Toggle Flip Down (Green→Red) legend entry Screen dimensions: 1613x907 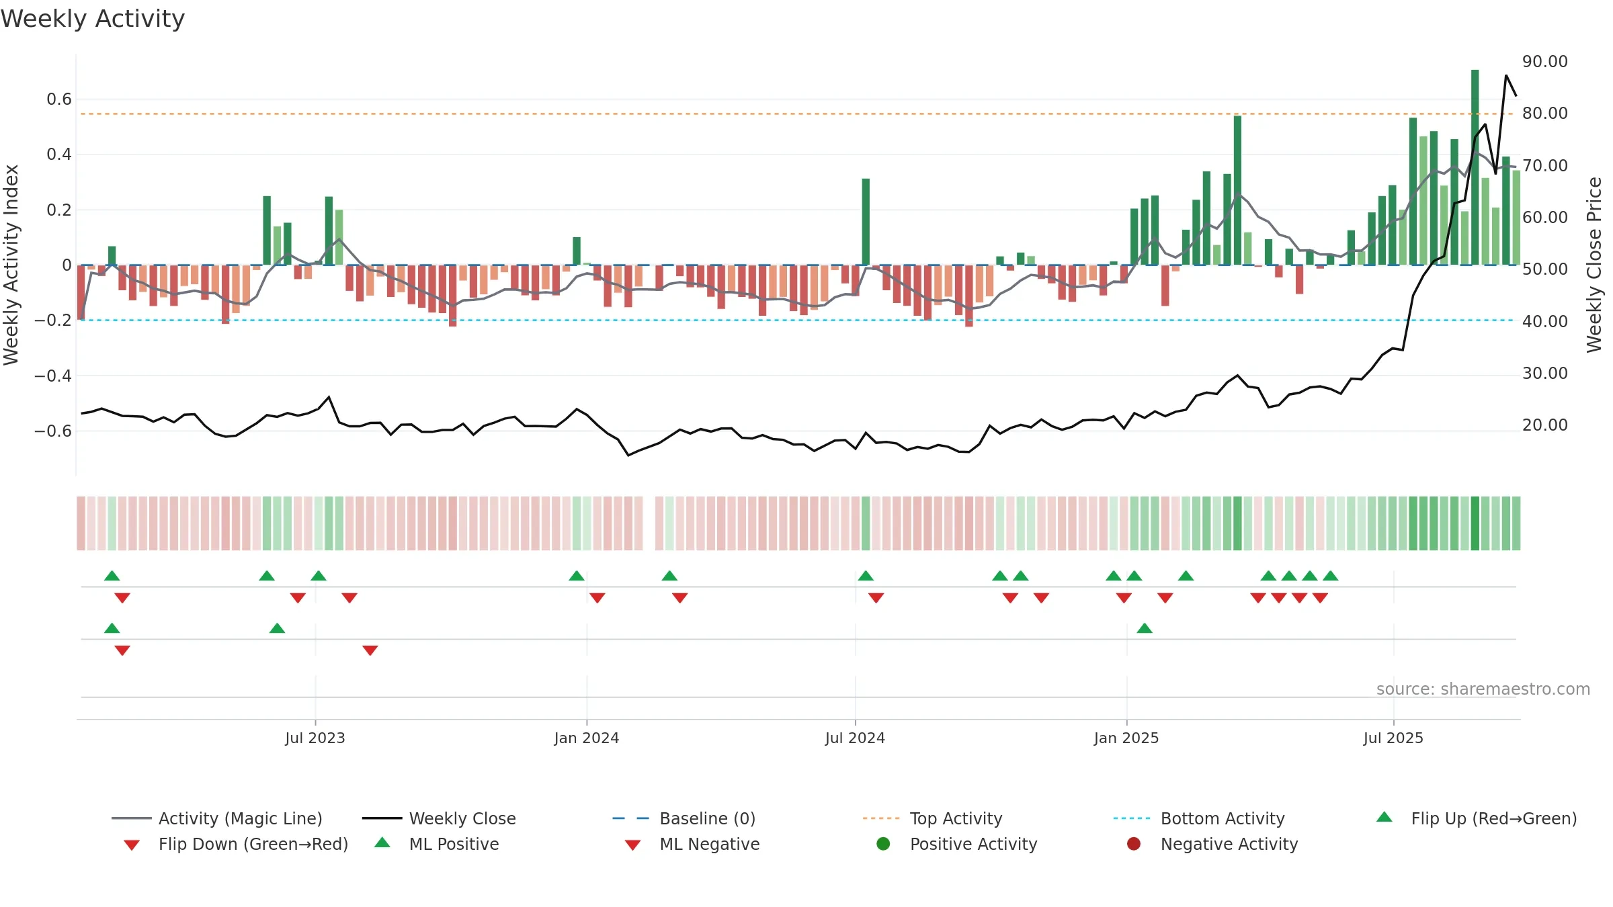[x=235, y=844]
